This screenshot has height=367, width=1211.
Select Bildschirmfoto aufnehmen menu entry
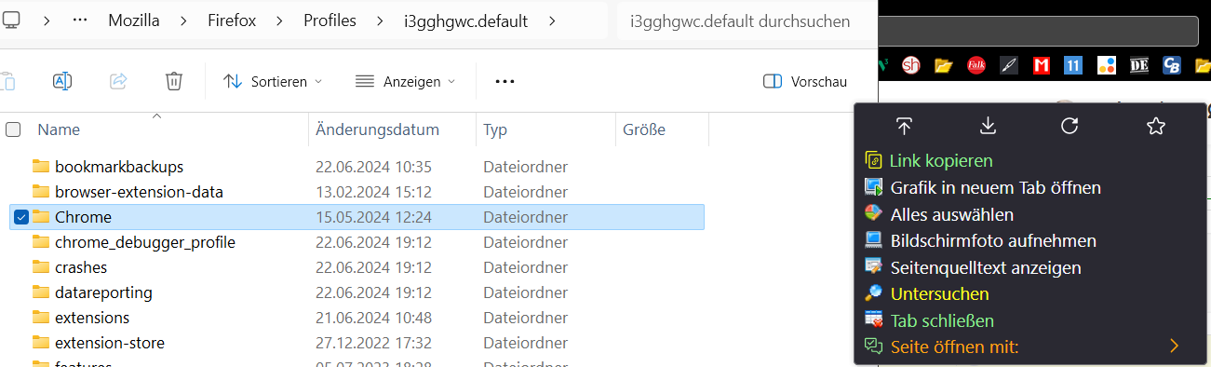click(x=993, y=240)
